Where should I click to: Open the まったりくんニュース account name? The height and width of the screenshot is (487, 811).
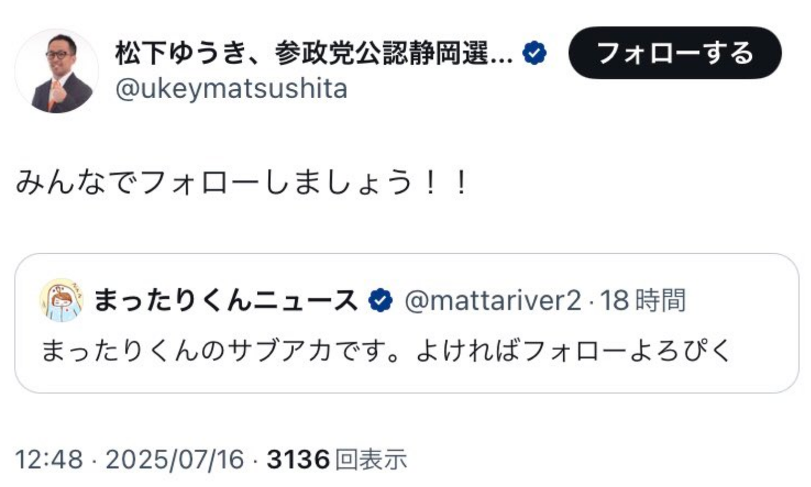tap(227, 301)
